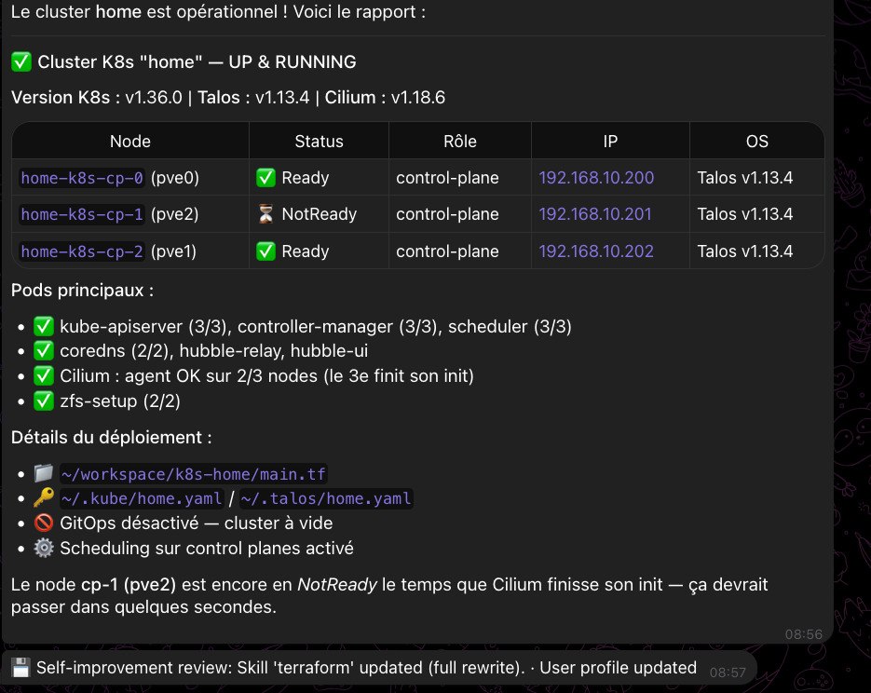Screen dimensions: 871x693
Task: Click the folder icon before main.tf path
Action: coord(44,474)
